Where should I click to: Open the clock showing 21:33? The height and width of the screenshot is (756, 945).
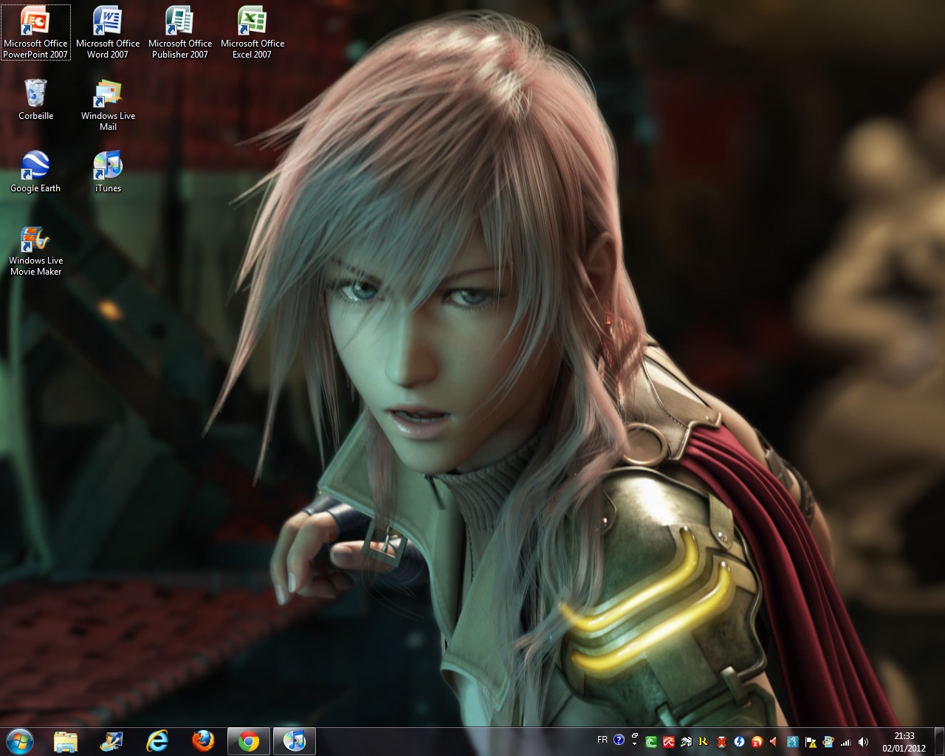click(x=904, y=741)
